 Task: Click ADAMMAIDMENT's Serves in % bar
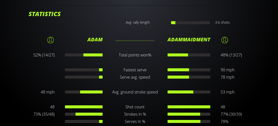(x=189, y=121)
